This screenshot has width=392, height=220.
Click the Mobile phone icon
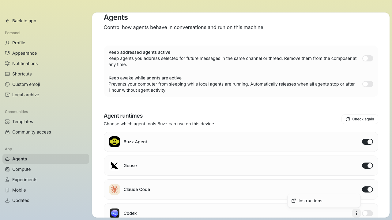pos(7,190)
